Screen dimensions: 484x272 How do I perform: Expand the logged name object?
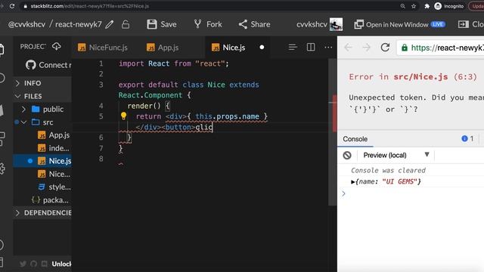[353, 181]
